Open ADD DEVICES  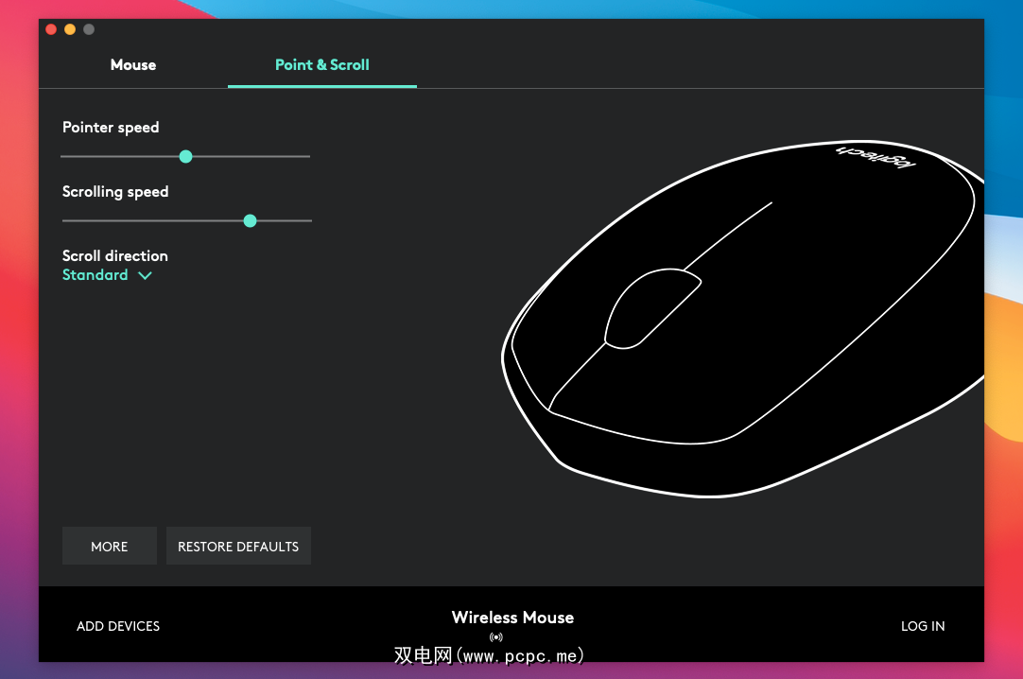coord(118,626)
